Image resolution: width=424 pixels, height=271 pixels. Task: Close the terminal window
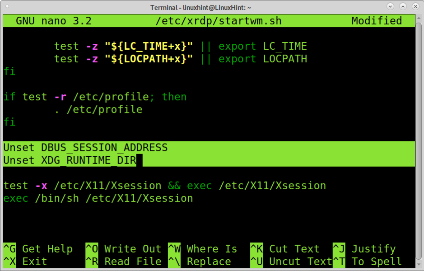pos(415,6)
